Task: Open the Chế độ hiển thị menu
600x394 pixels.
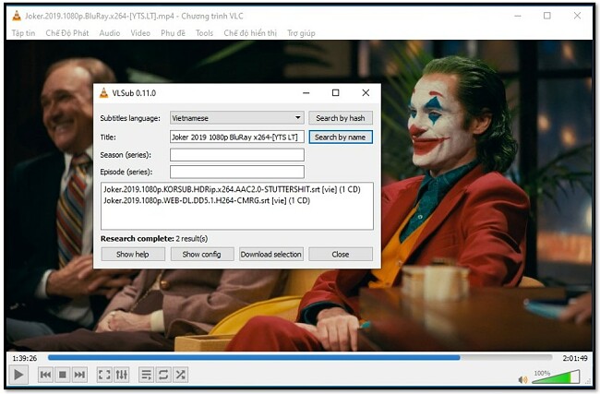Action: tap(250, 33)
